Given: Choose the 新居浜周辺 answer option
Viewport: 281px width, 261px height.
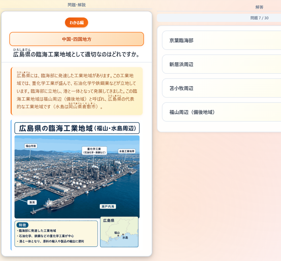Looking at the screenshot, I should (x=221, y=64).
